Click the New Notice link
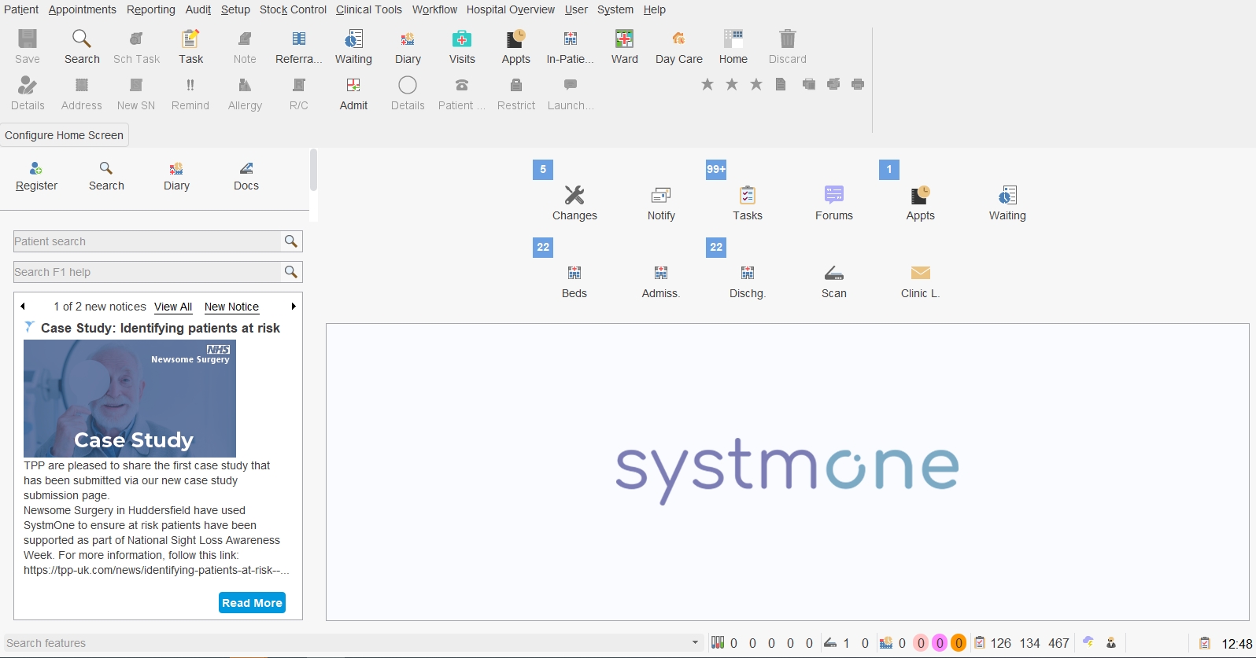The width and height of the screenshot is (1256, 658). click(x=231, y=307)
